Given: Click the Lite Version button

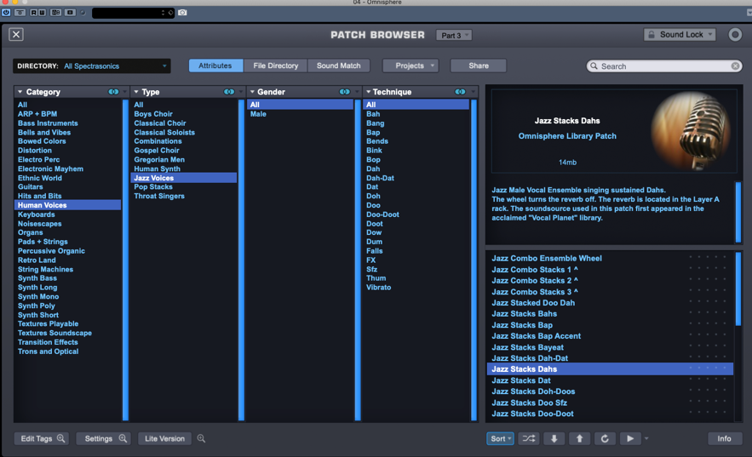Looking at the screenshot, I should [x=164, y=438].
